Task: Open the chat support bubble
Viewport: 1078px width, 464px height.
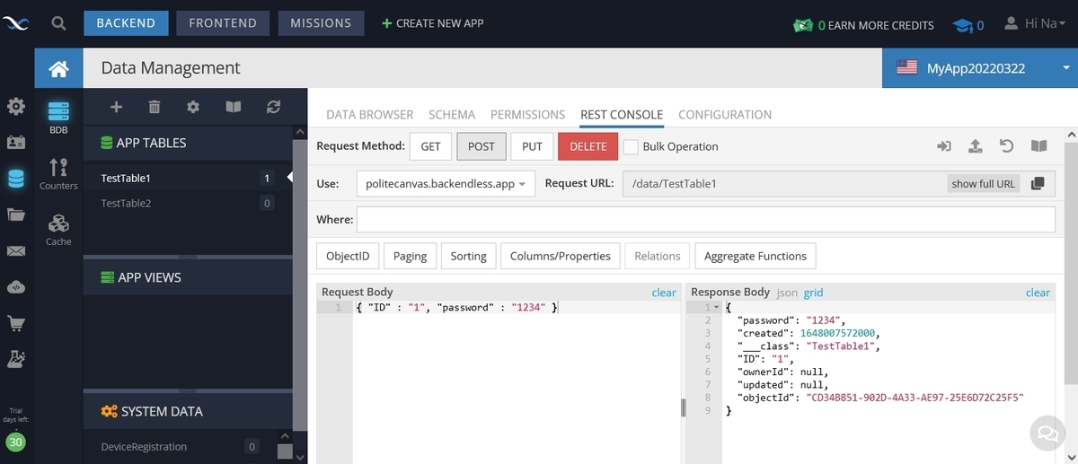Action: 1047,433
